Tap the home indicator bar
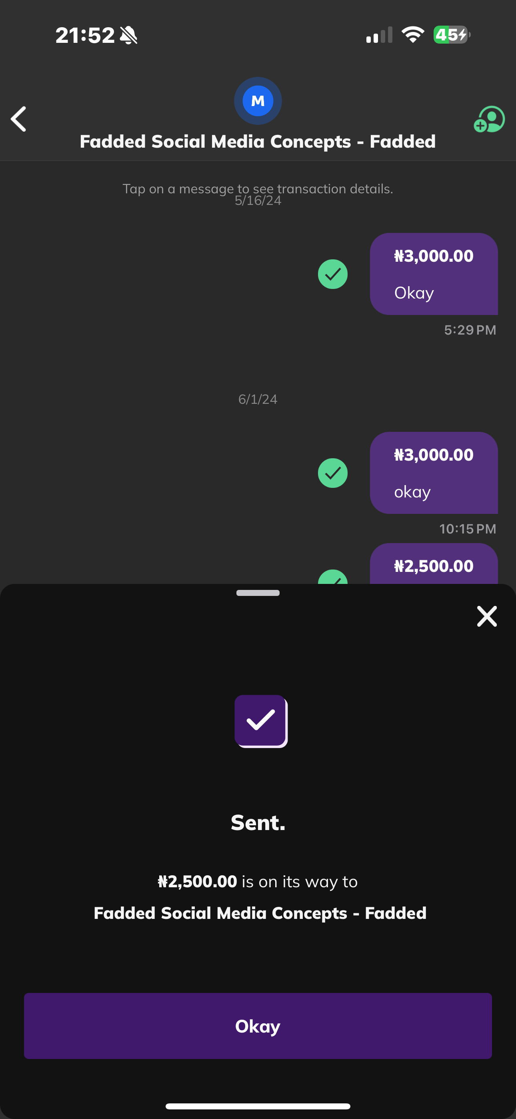The image size is (516, 1119). click(x=258, y=1106)
